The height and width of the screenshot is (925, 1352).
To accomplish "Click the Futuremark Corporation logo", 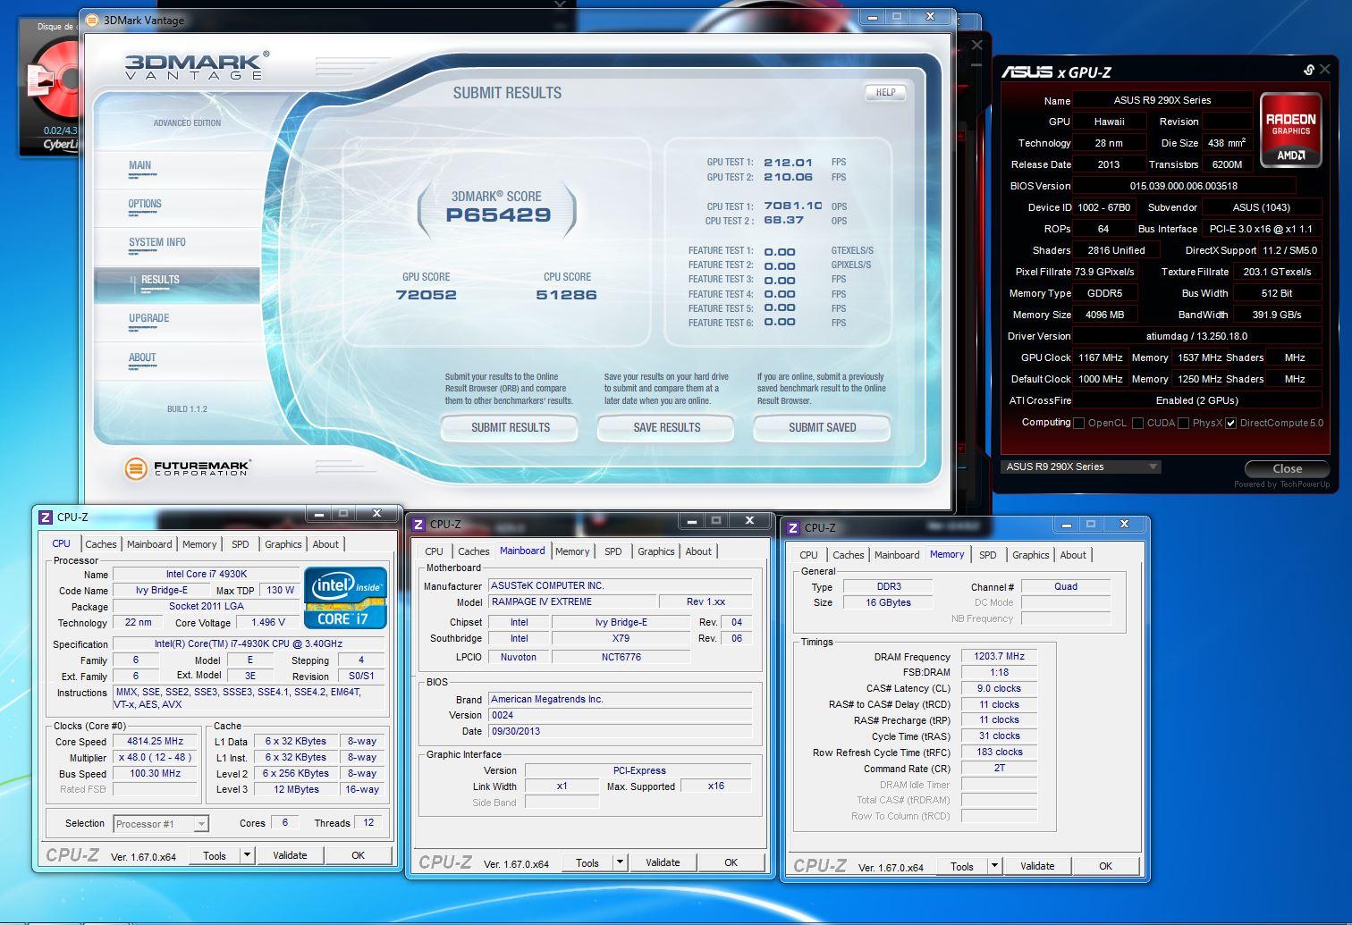I will click(x=187, y=467).
